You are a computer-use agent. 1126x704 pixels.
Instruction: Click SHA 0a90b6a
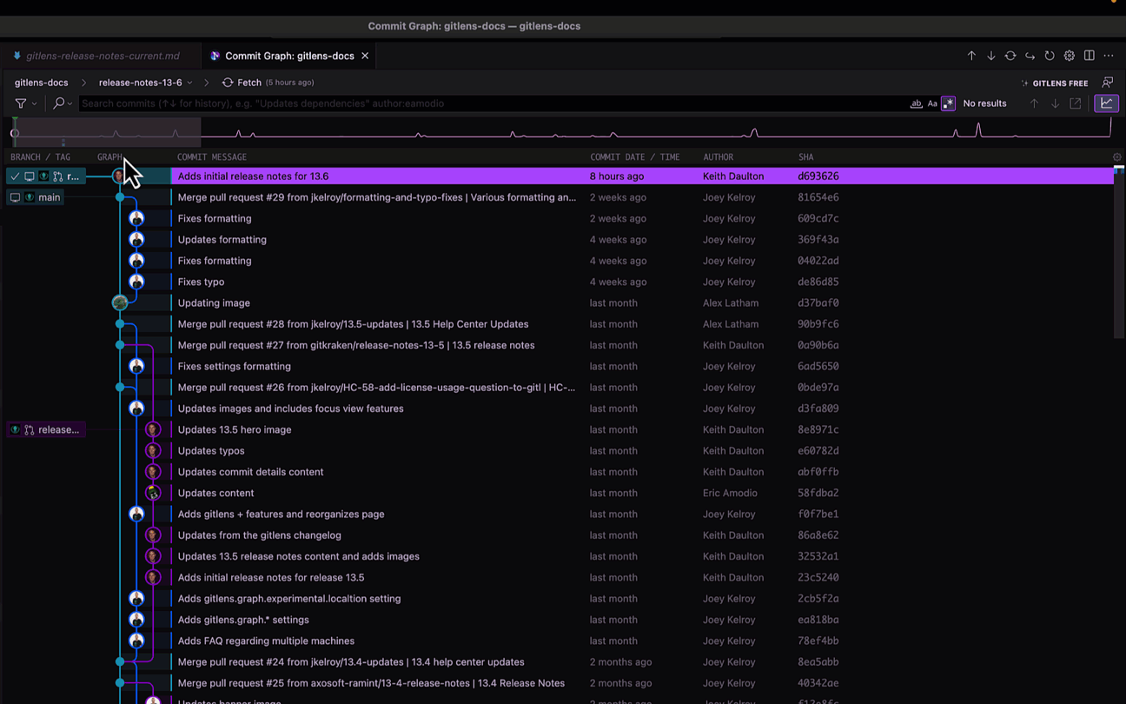818,345
